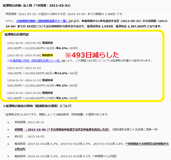Select period [2013-10-07～2013-12-31]

coord(24,68)
